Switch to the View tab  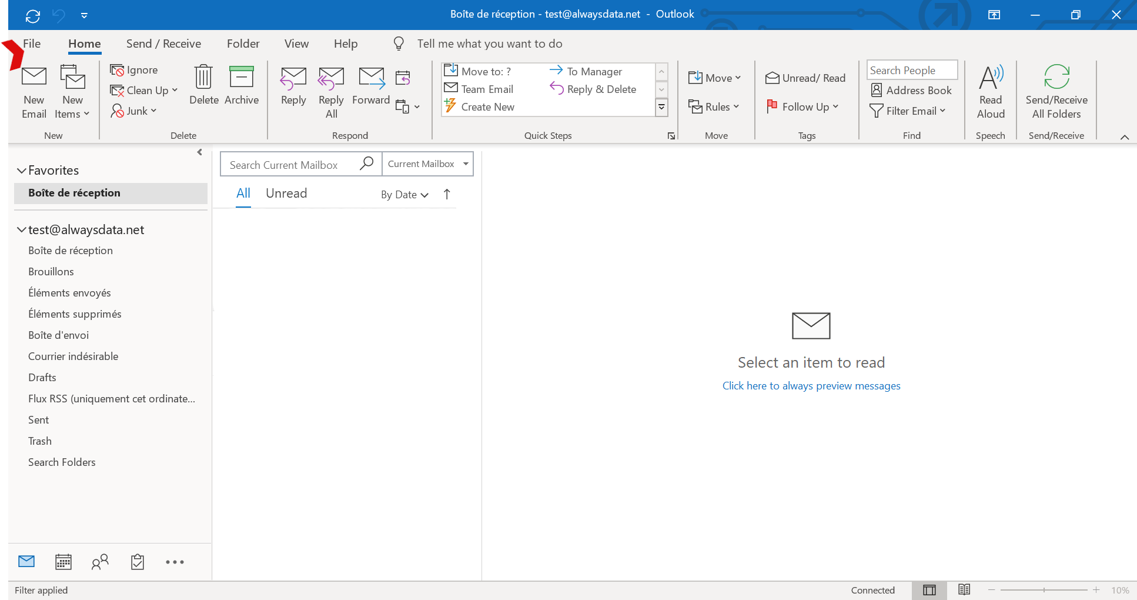pyautogui.click(x=296, y=44)
